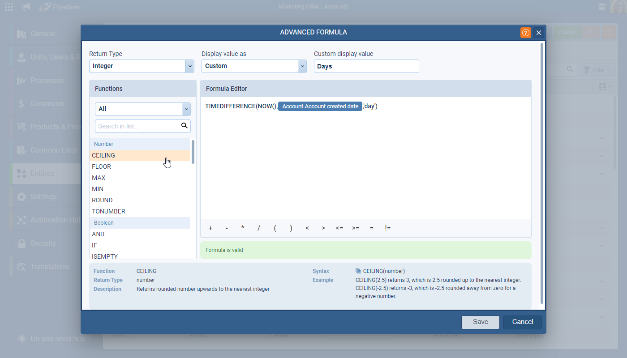The width and height of the screenshot is (627, 358).
Task: Select the ROUND function in list
Action: click(102, 200)
